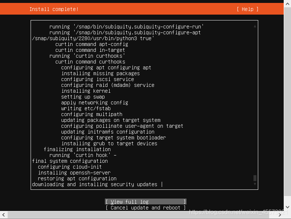
Task: Click 'restoring apt configuration' log line
Action: pyautogui.click(x=77, y=178)
